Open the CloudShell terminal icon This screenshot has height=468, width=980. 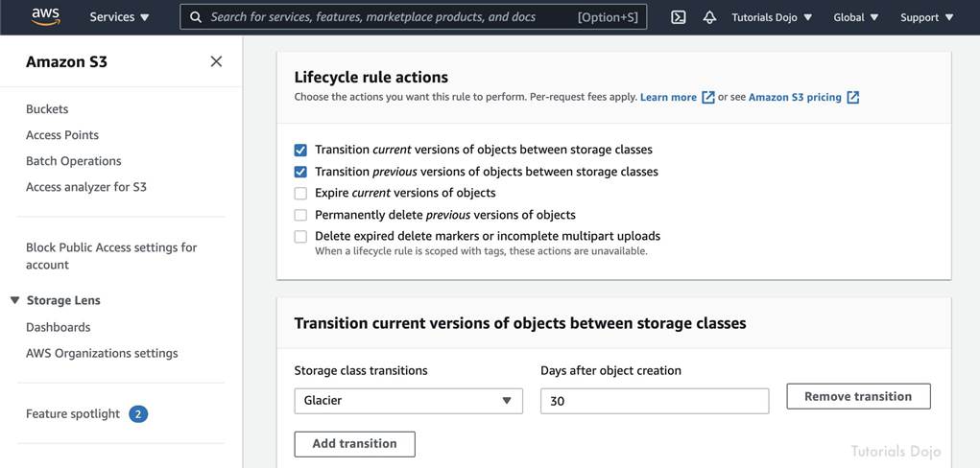[x=678, y=17]
